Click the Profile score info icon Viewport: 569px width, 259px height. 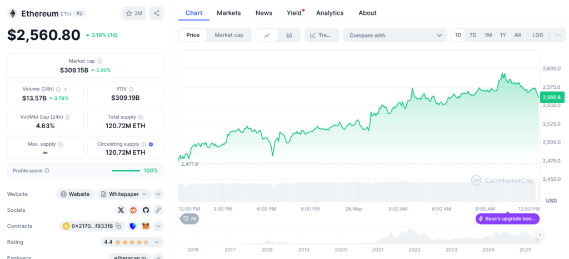coord(47,171)
